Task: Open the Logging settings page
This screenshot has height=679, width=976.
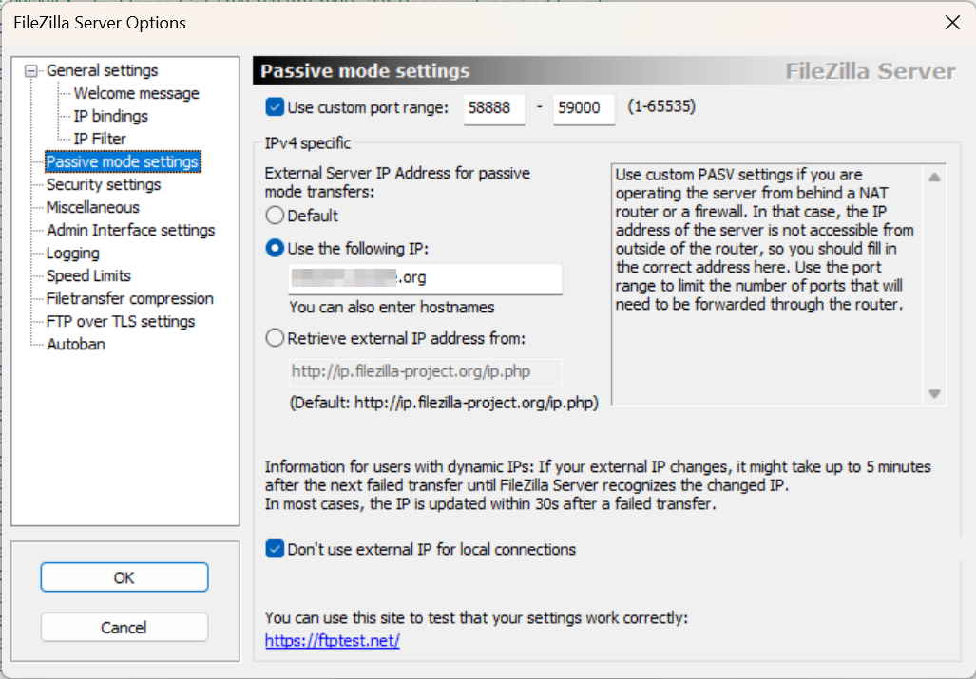Action: point(73,253)
